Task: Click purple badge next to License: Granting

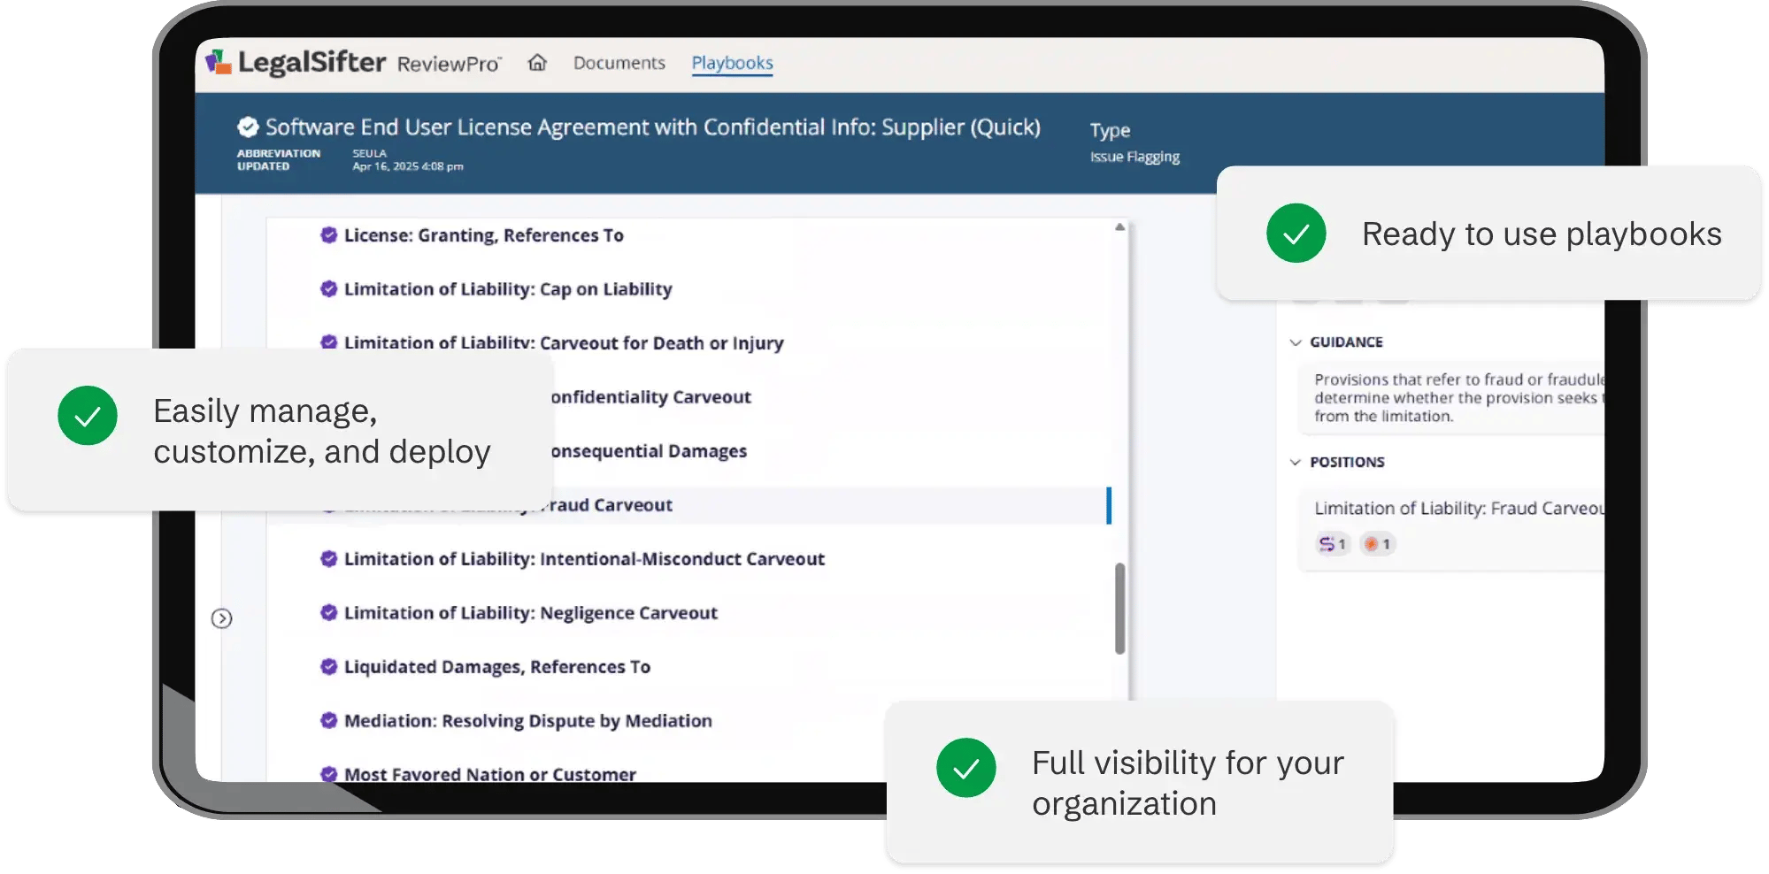Action: (x=328, y=235)
